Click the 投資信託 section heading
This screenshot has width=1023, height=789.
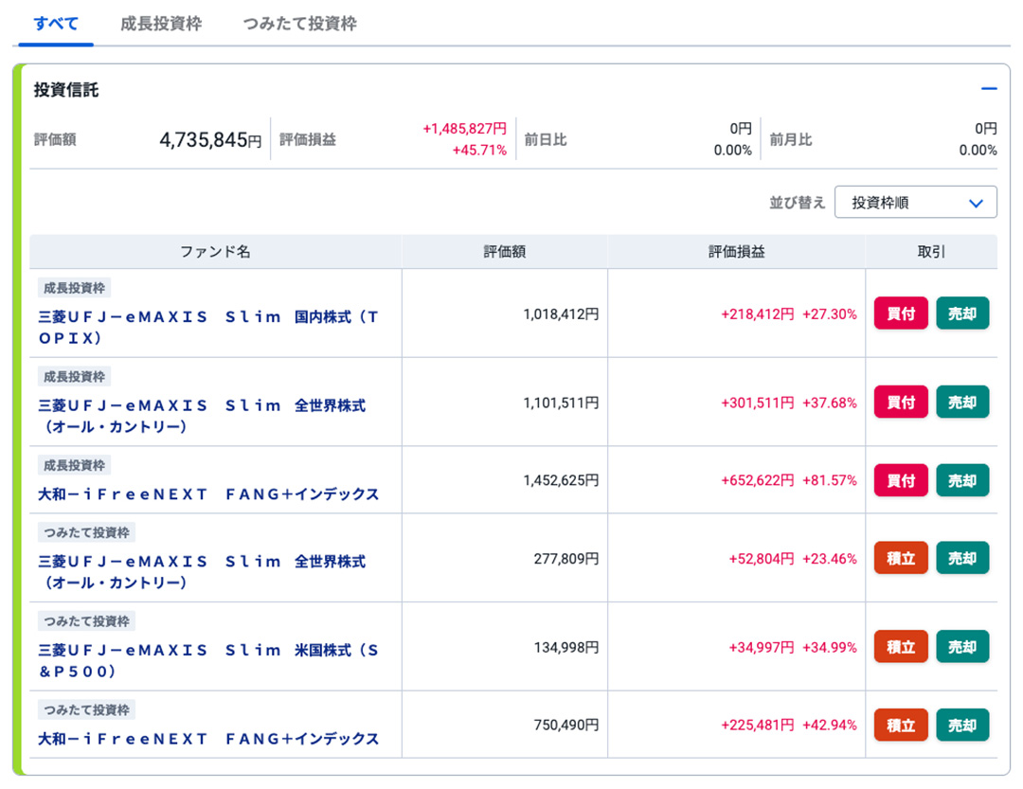click(66, 89)
